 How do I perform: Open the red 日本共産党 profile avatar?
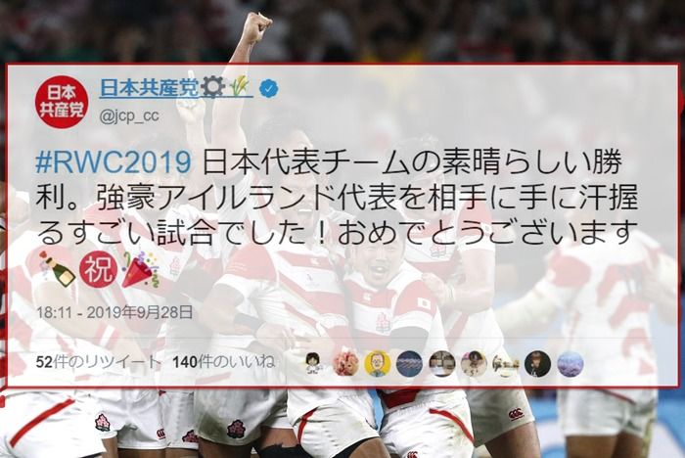(62, 102)
